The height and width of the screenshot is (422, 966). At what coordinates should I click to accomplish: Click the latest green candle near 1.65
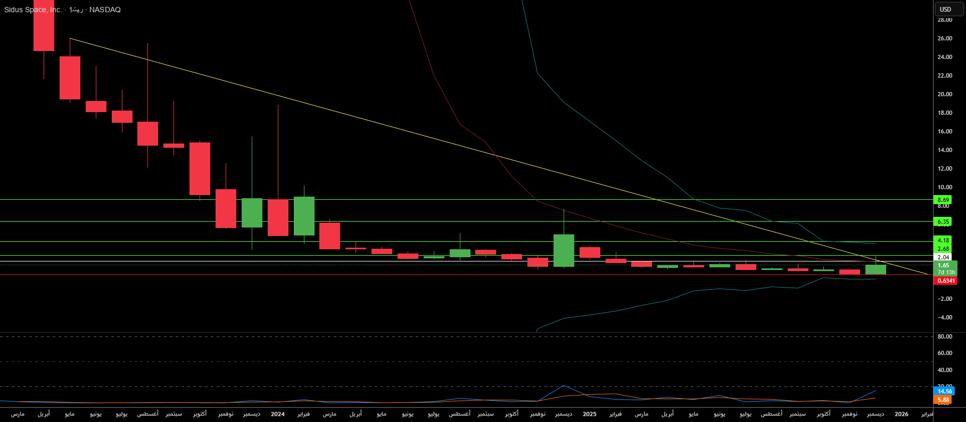(x=876, y=269)
